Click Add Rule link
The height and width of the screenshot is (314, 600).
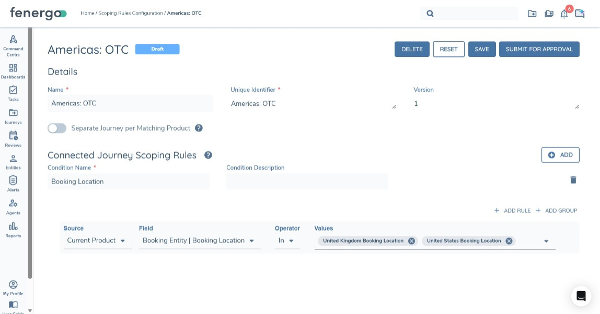512,211
